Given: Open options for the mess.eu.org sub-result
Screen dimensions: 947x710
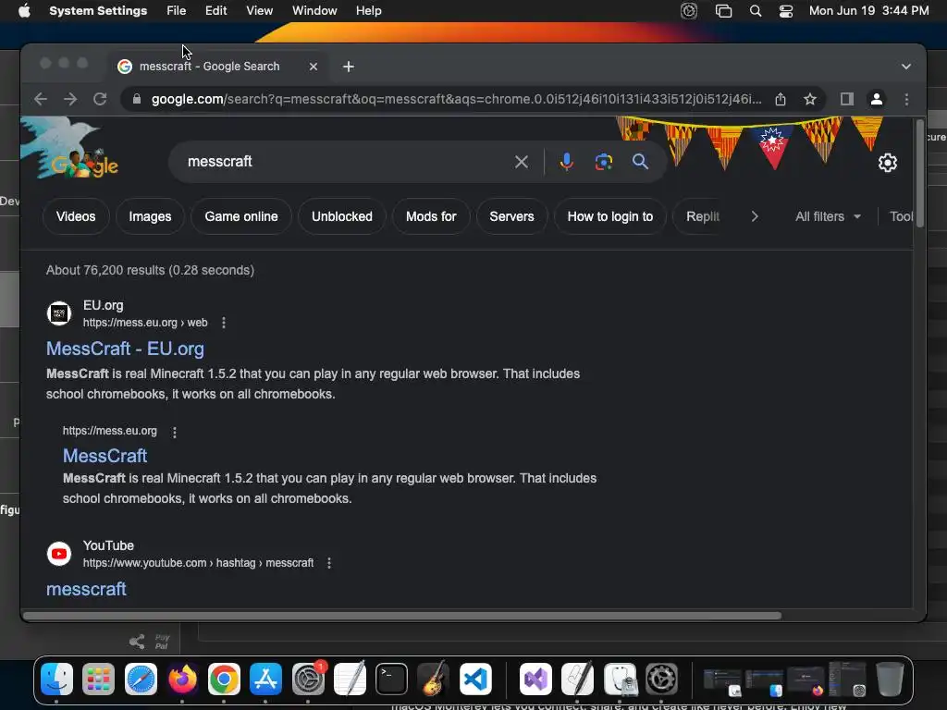Looking at the screenshot, I should (175, 432).
